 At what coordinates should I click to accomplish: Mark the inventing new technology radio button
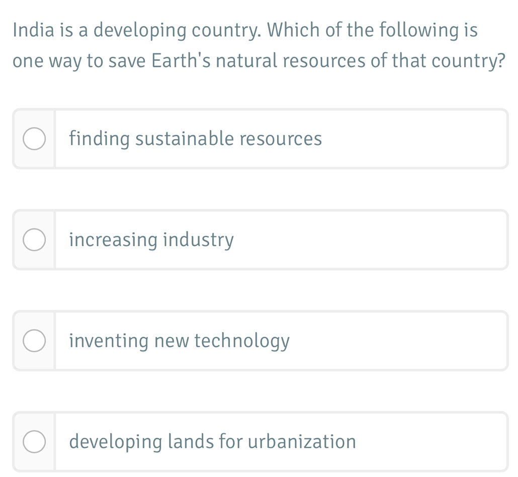(x=34, y=341)
